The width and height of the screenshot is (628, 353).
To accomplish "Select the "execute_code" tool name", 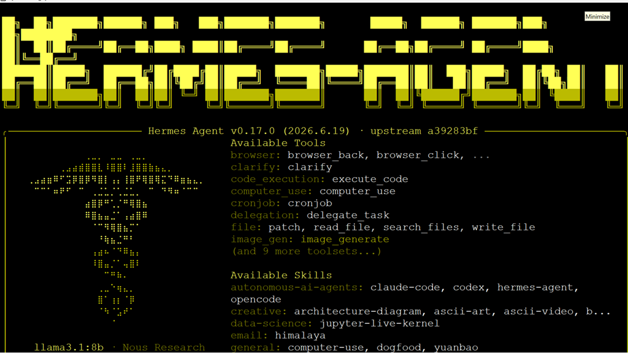I will [x=370, y=179].
